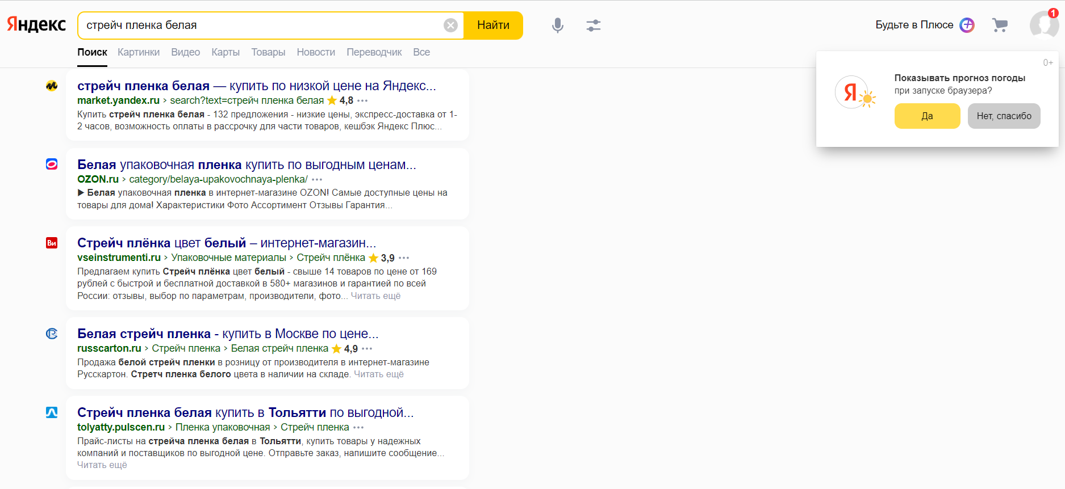Image resolution: width=1065 pixels, height=489 pixels.
Task: Click the Pulscen favicon
Action: click(x=52, y=412)
